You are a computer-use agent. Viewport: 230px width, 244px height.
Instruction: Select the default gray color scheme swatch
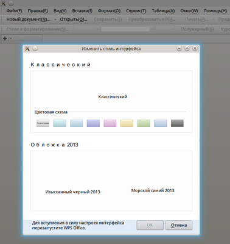[43, 123]
